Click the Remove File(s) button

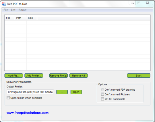pyautogui.click(x=59, y=75)
